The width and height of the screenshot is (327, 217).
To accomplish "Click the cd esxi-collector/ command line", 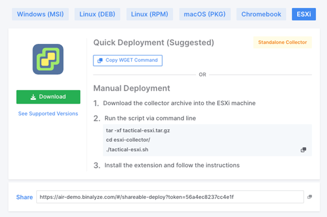I will coord(128,140).
